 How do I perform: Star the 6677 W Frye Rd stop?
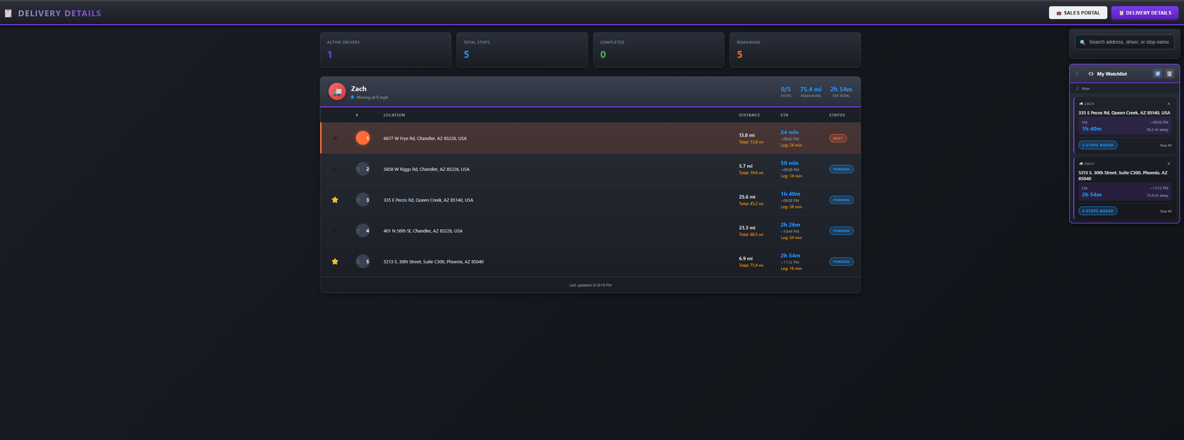pyautogui.click(x=335, y=138)
